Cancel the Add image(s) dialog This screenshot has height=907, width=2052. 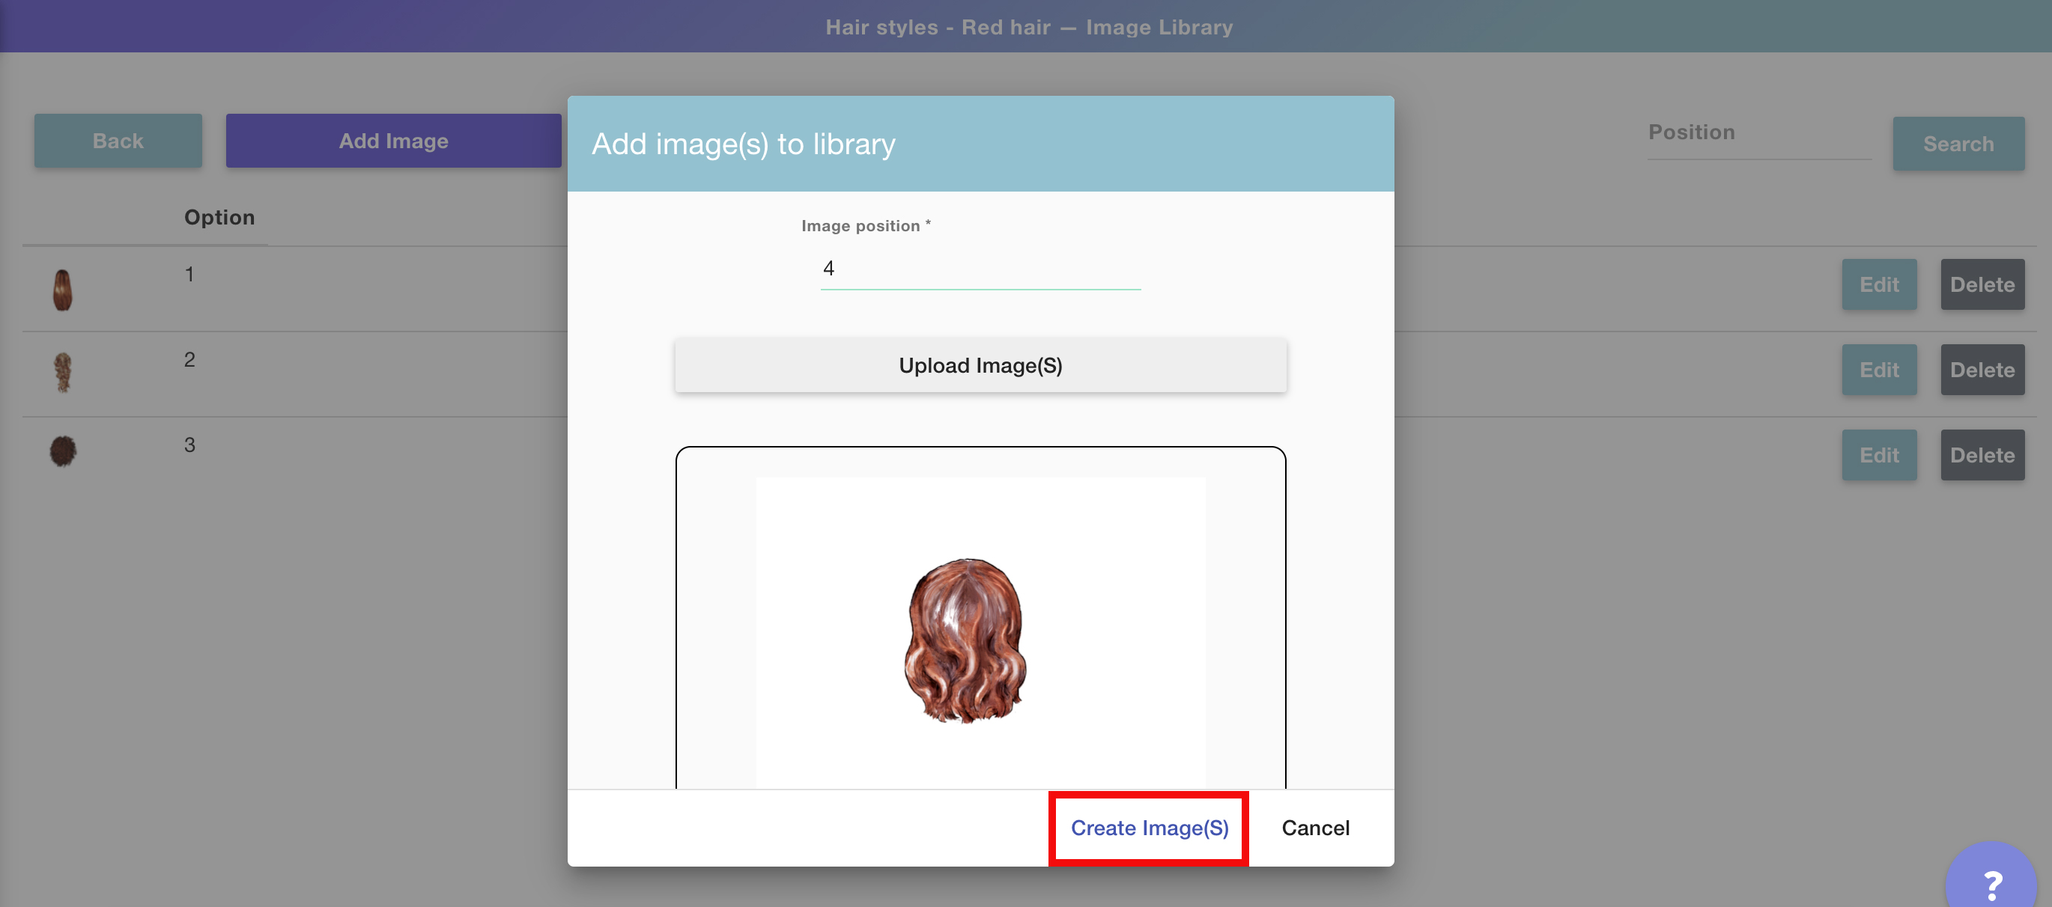click(x=1314, y=828)
